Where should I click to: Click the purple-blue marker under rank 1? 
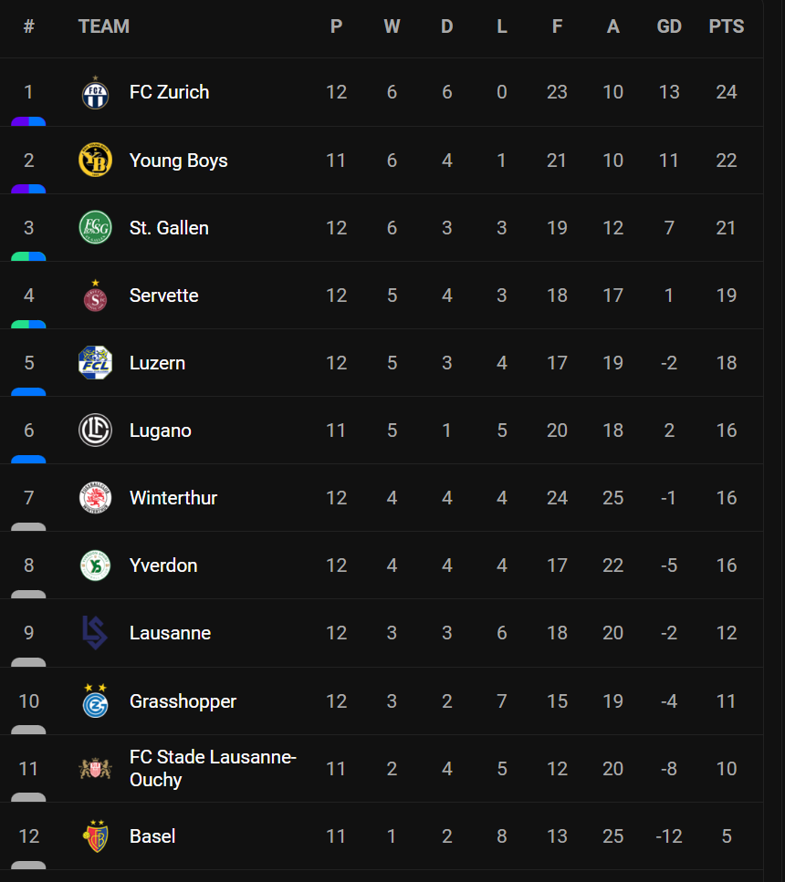[x=28, y=121]
